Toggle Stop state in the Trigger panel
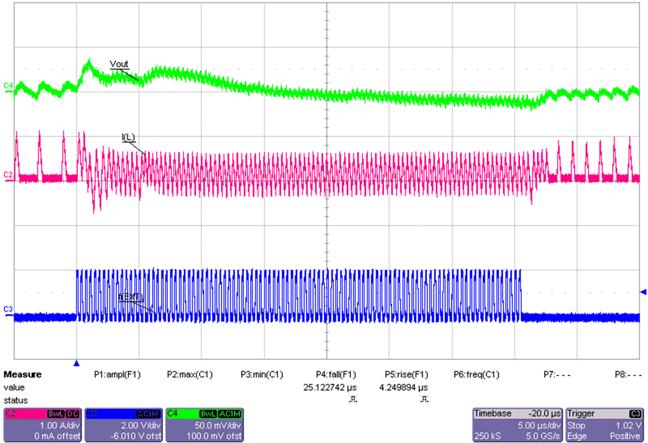Screen dimensions: 648x443 (577, 426)
